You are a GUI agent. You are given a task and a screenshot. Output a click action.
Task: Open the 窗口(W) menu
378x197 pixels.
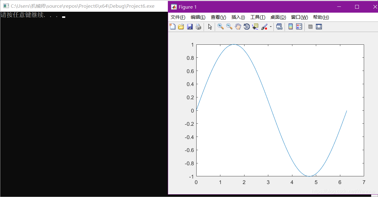point(299,17)
